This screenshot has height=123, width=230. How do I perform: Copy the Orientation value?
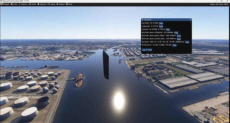(174, 45)
